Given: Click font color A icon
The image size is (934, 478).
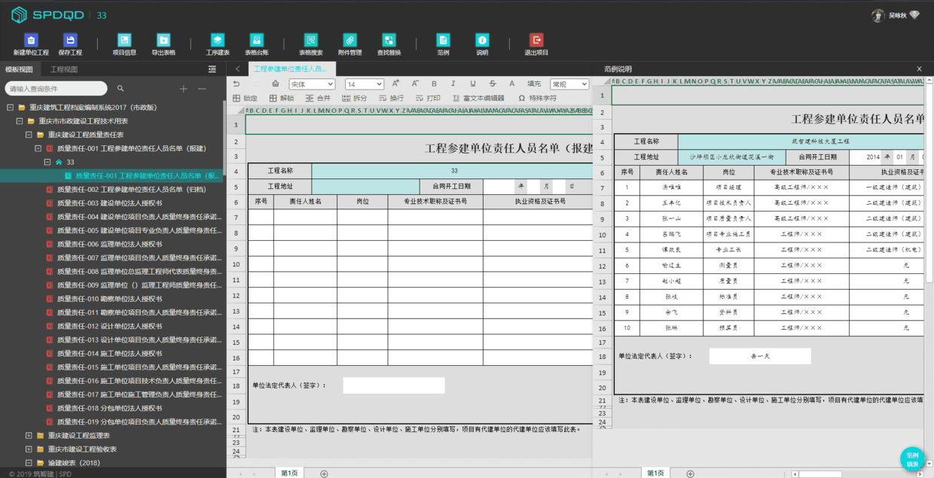Looking at the screenshot, I should pyautogui.click(x=512, y=84).
